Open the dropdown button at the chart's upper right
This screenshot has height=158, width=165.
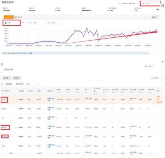pos(155,17)
